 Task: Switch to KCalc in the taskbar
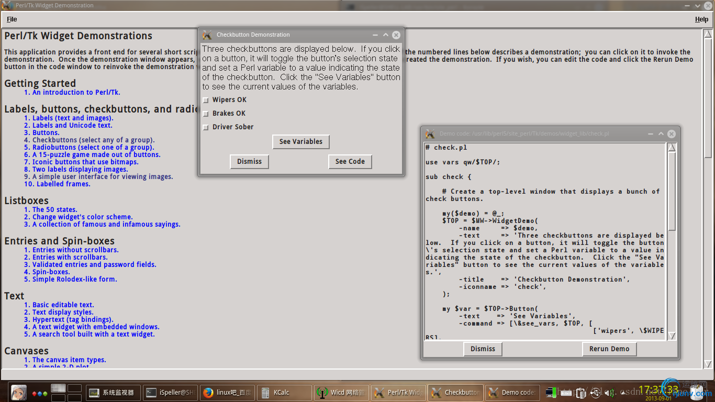pyautogui.click(x=282, y=393)
